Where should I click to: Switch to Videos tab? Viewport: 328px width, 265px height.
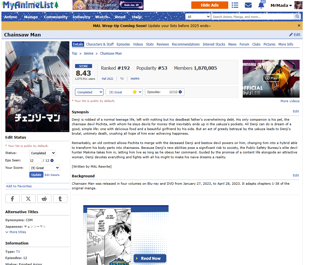(138, 44)
